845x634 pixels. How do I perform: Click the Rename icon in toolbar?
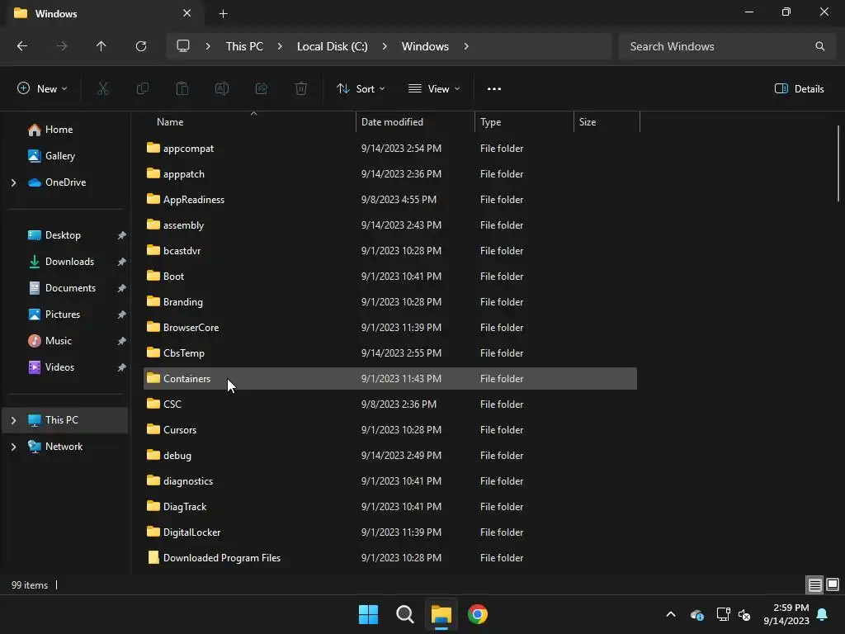click(x=222, y=88)
